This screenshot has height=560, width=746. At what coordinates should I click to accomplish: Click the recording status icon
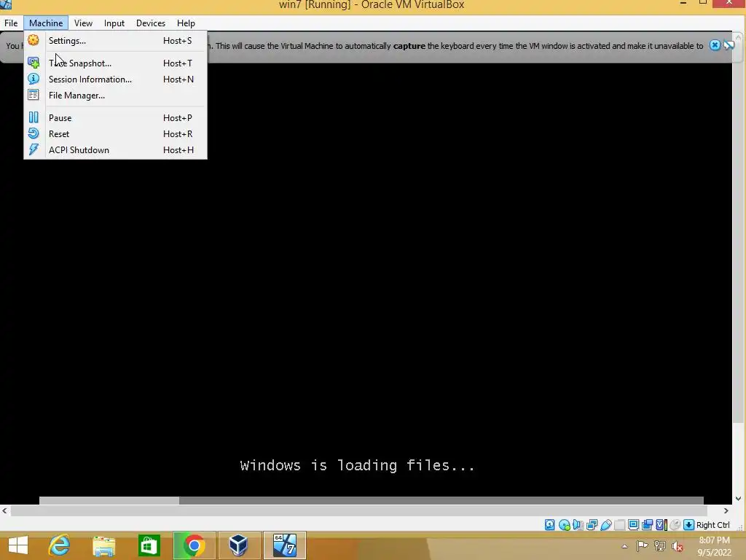(x=647, y=525)
